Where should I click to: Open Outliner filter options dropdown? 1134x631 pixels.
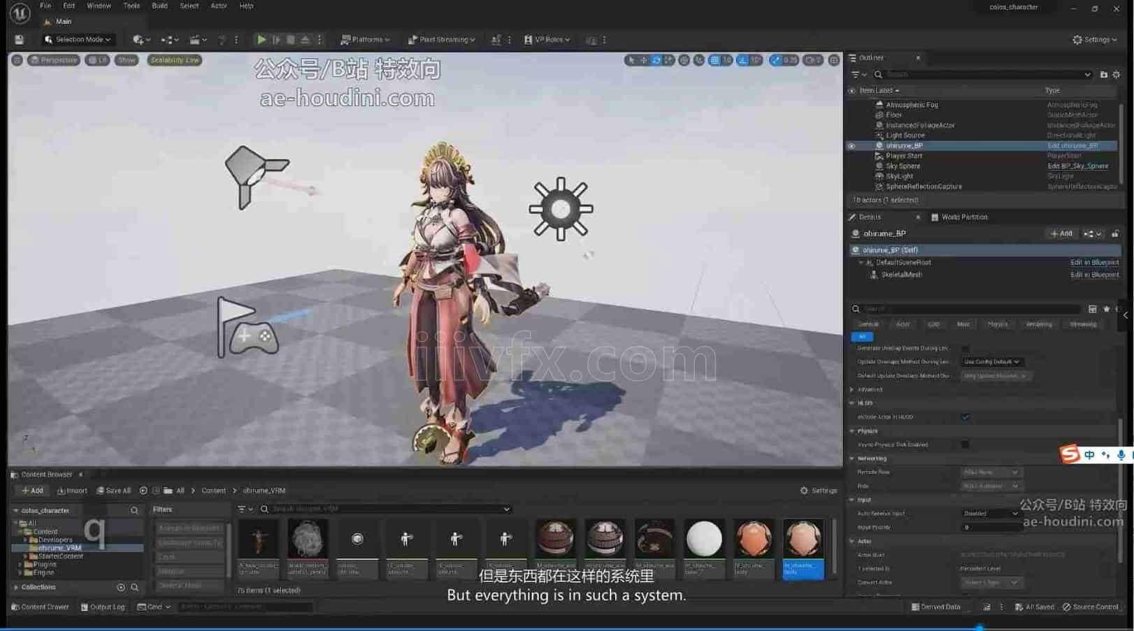[858, 75]
